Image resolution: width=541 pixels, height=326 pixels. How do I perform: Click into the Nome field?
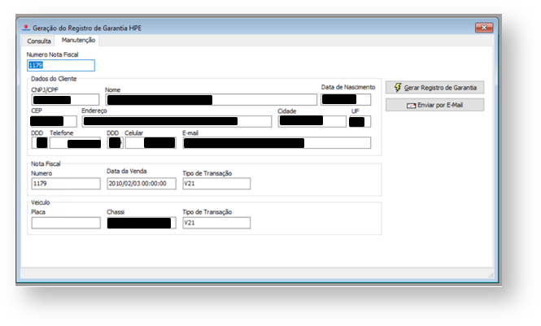click(x=212, y=100)
